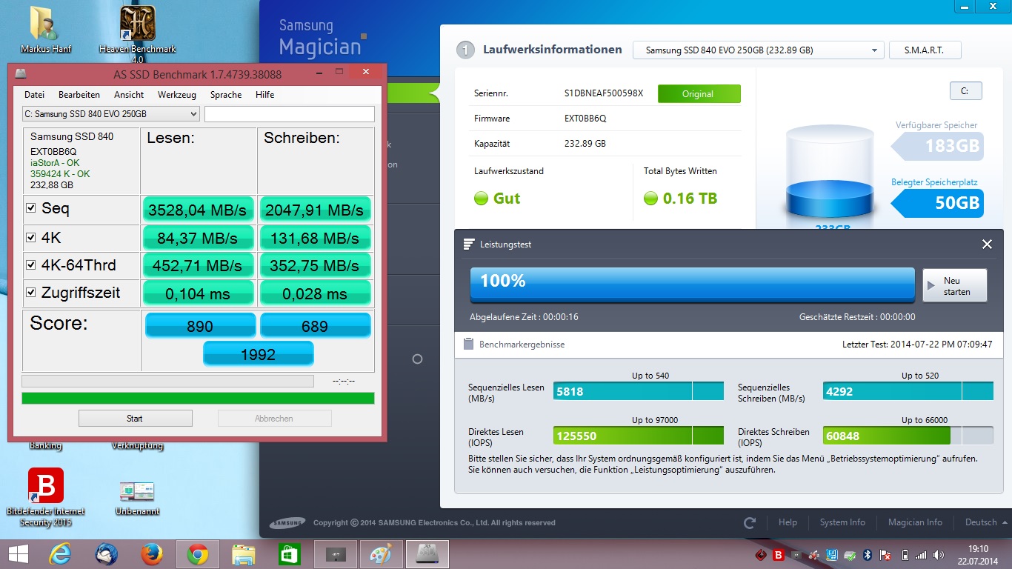Click the serial number S1DBNEAF500598X
1012x569 pixels.
(604, 94)
